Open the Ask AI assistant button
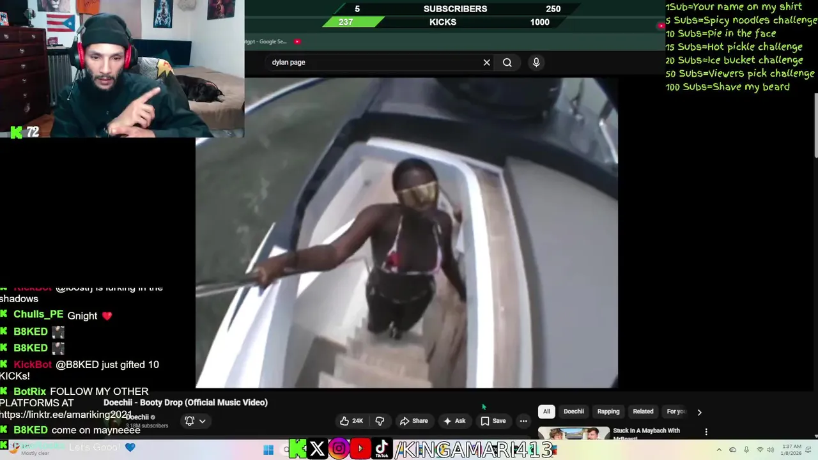 tap(454, 421)
